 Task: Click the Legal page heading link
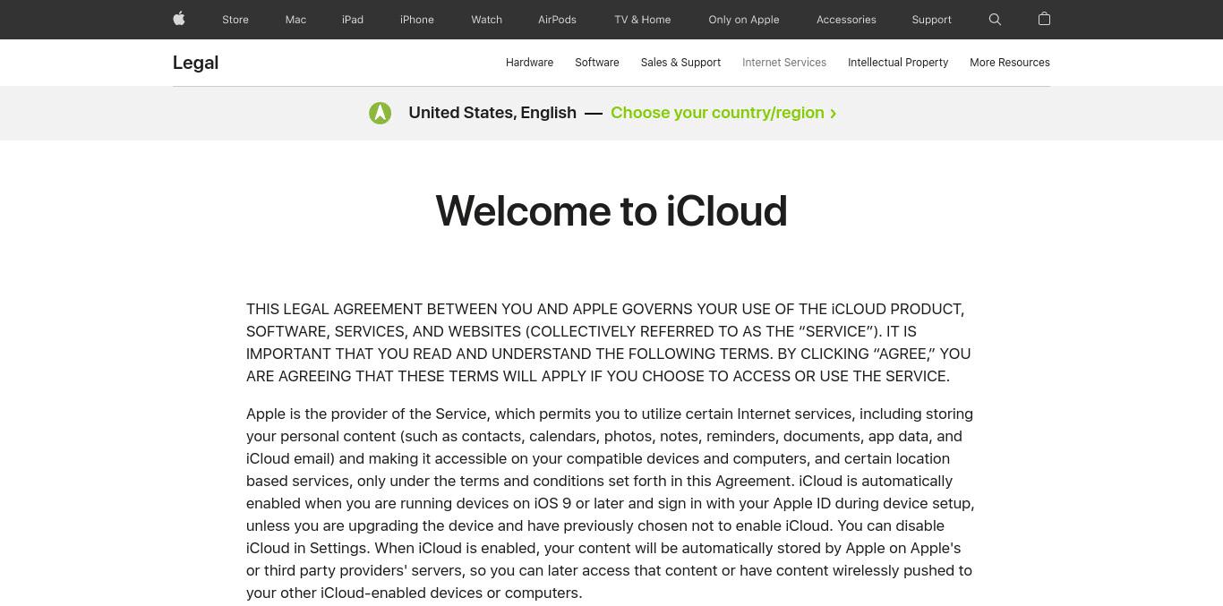(x=195, y=63)
